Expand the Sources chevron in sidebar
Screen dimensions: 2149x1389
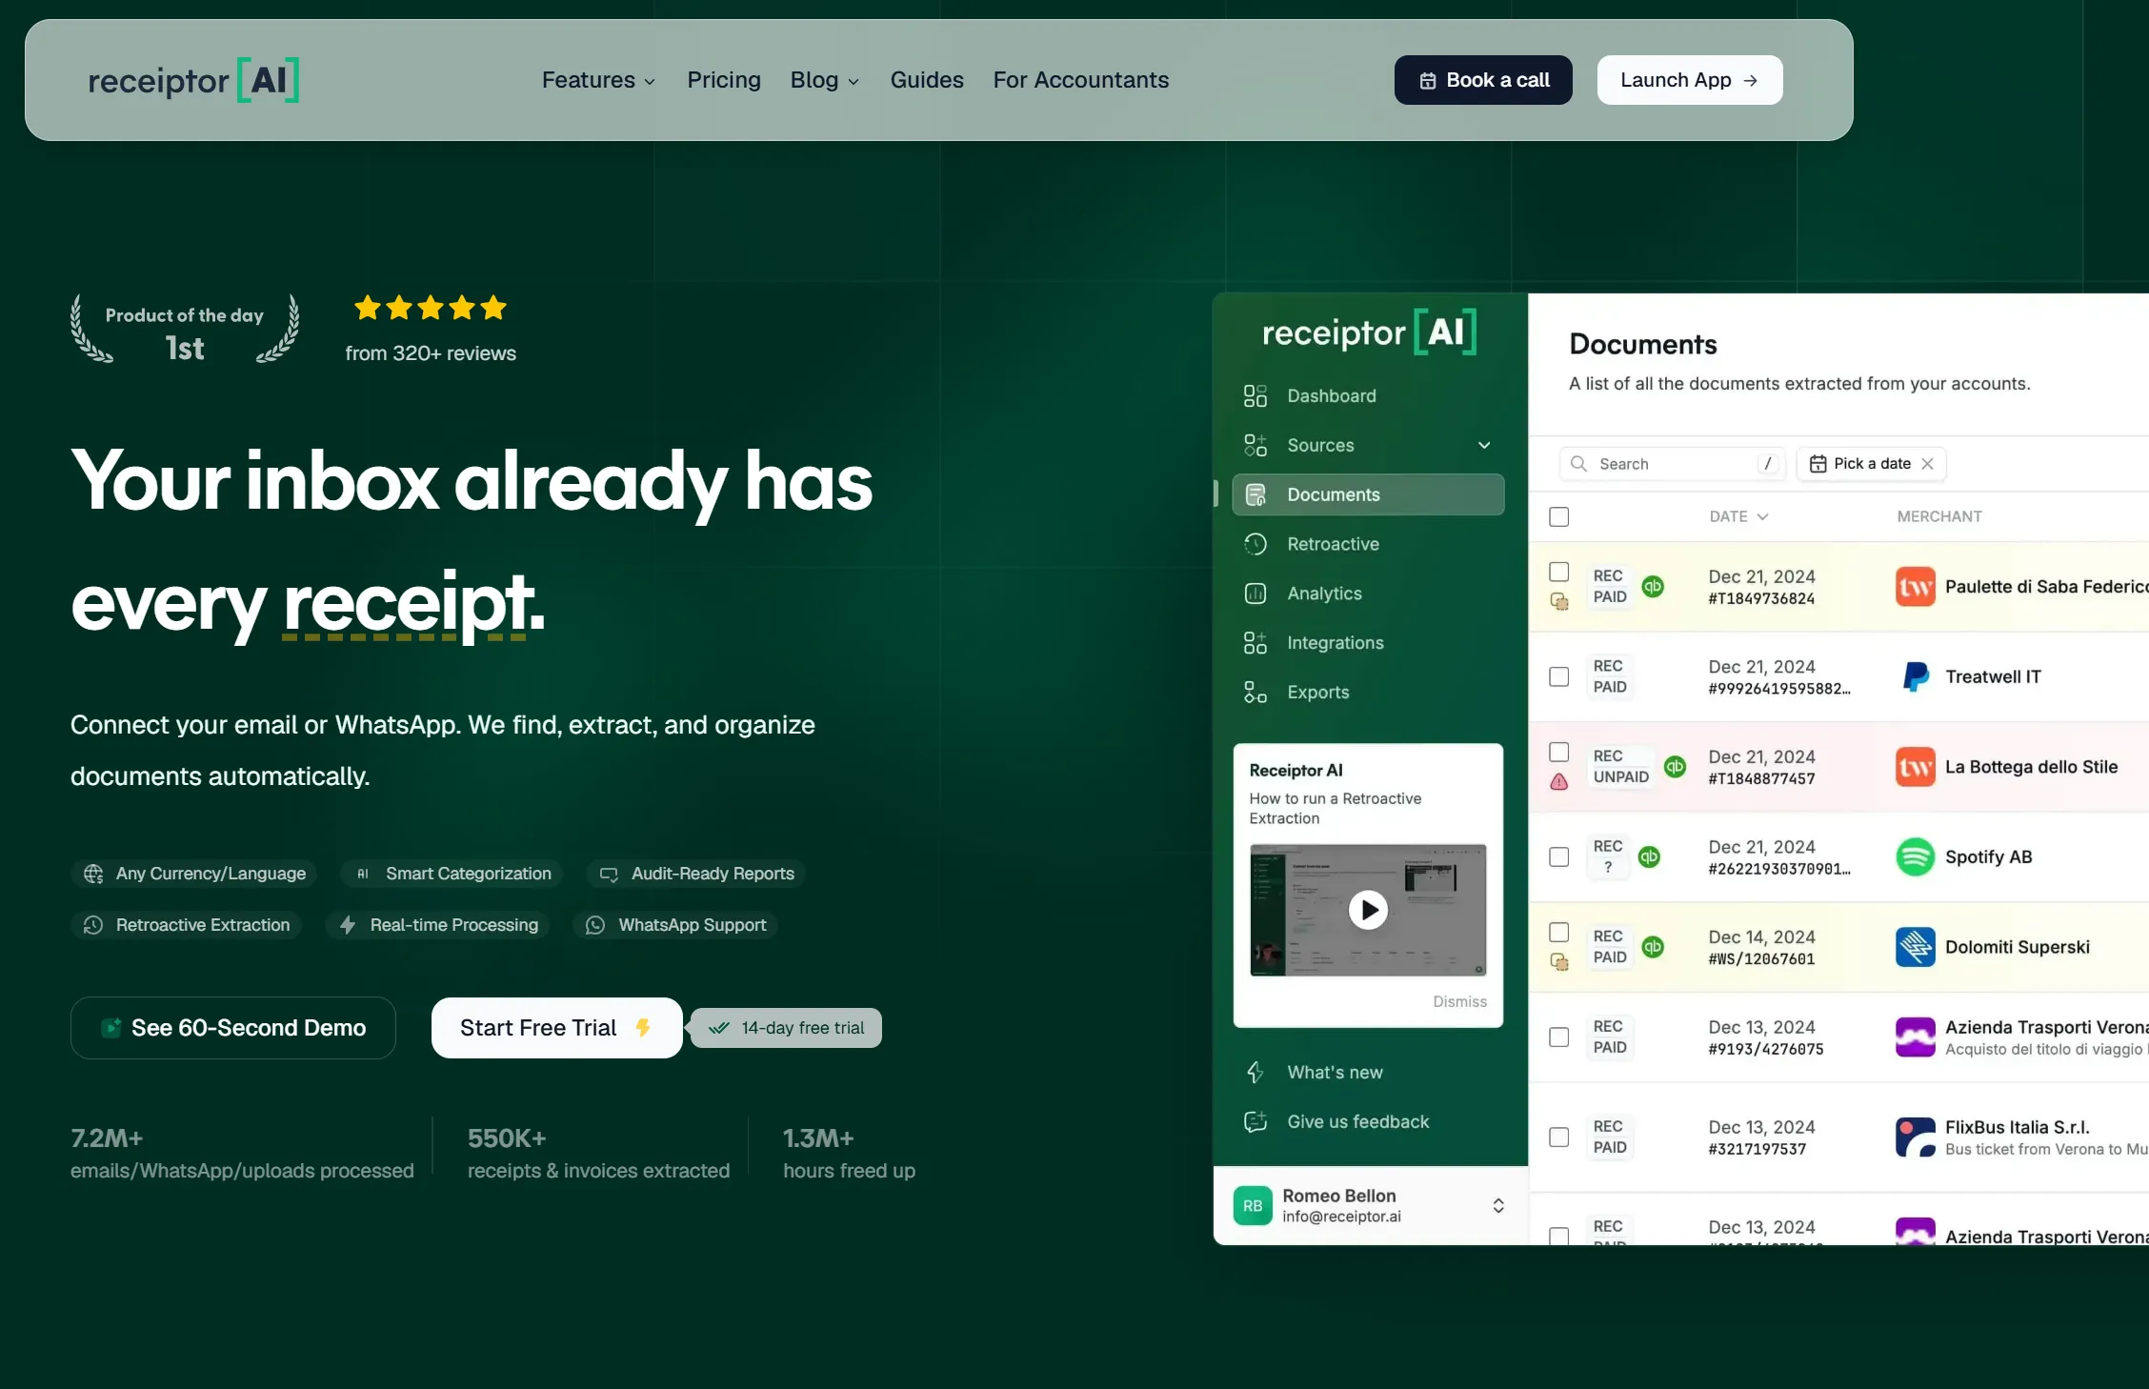1484,446
